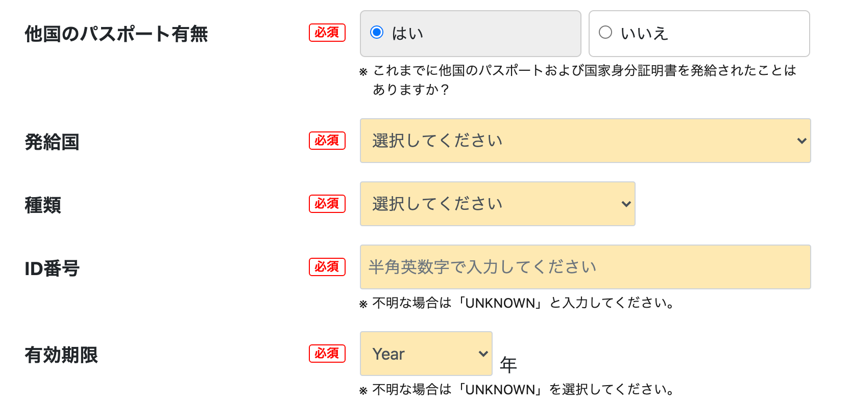Click the 必須 badge beside 他国のパスポート有無
Viewport: 851px width, 405px height.
[x=327, y=33]
